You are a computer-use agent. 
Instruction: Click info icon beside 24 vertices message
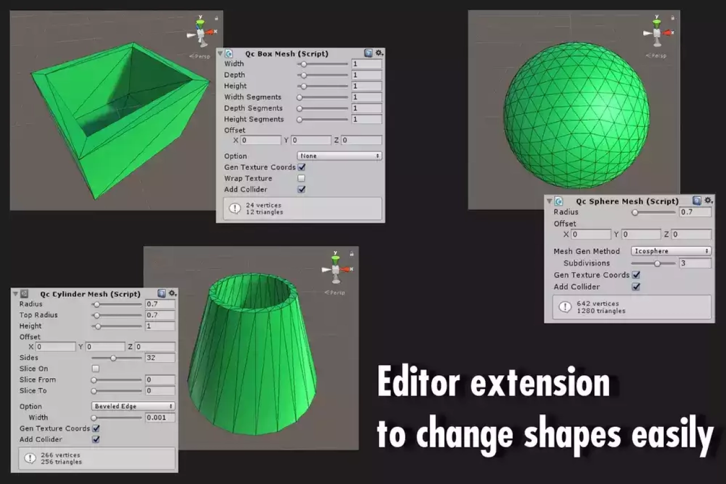tap(235, 209)
